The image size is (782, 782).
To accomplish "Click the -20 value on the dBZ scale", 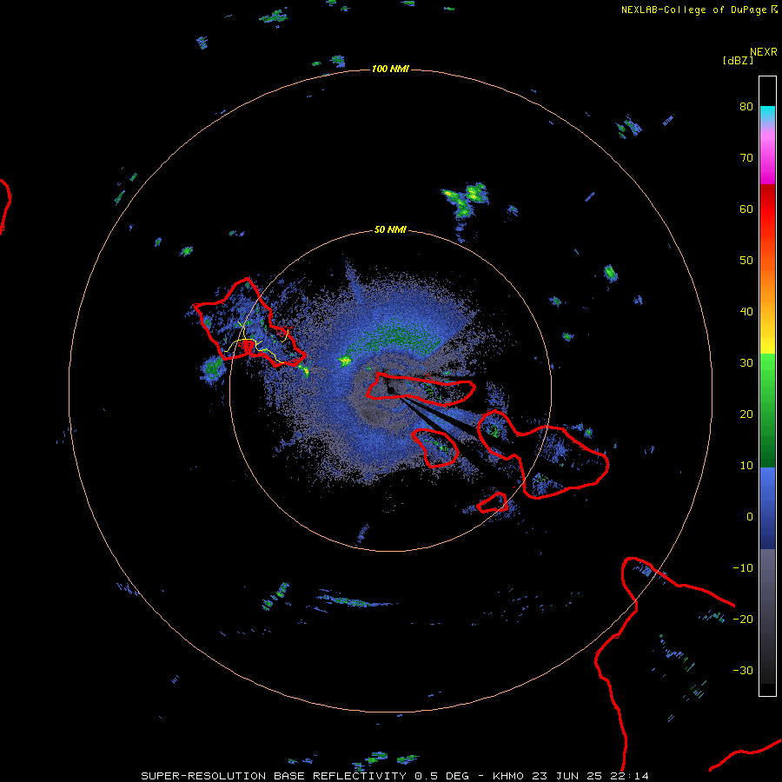I will [x=743, y=620].
